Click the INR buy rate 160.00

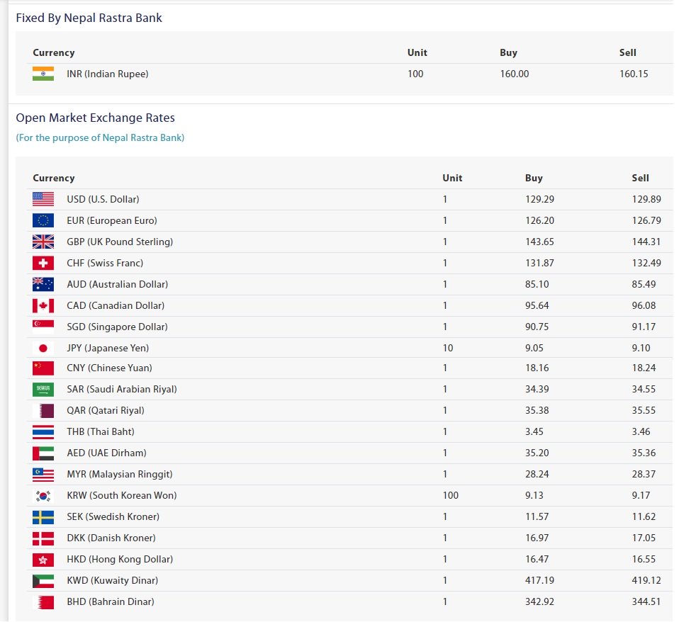[514, 74]
